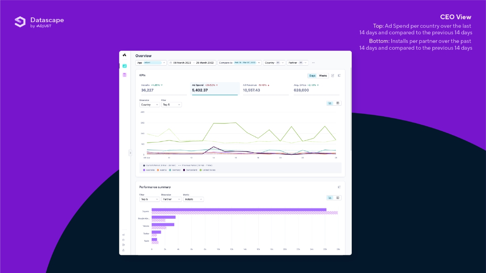Viewport: 486px width, 273px height.
Task: Open the Compare to date range dropdown
Action: coord(240,63)
